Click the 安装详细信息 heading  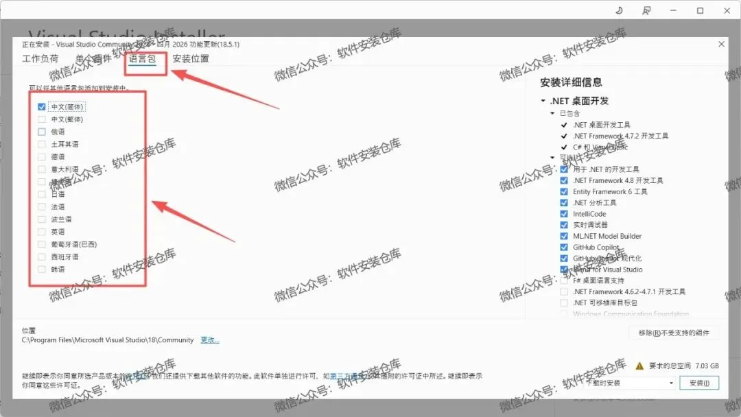pos(571,82)
